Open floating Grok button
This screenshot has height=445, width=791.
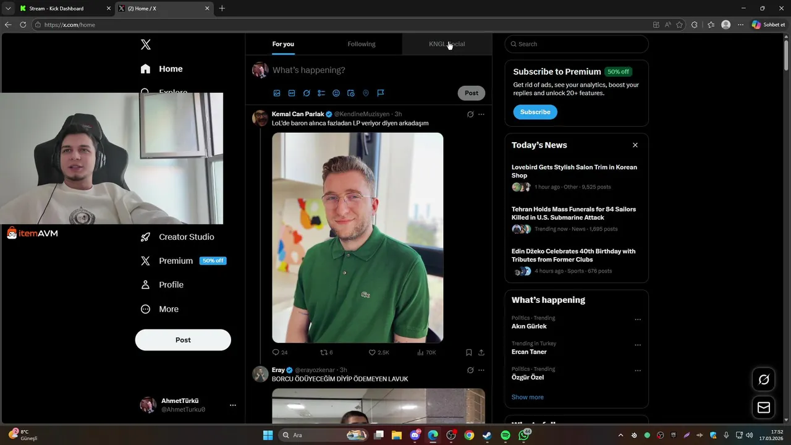pyautogui.click(x=764, y=379)
